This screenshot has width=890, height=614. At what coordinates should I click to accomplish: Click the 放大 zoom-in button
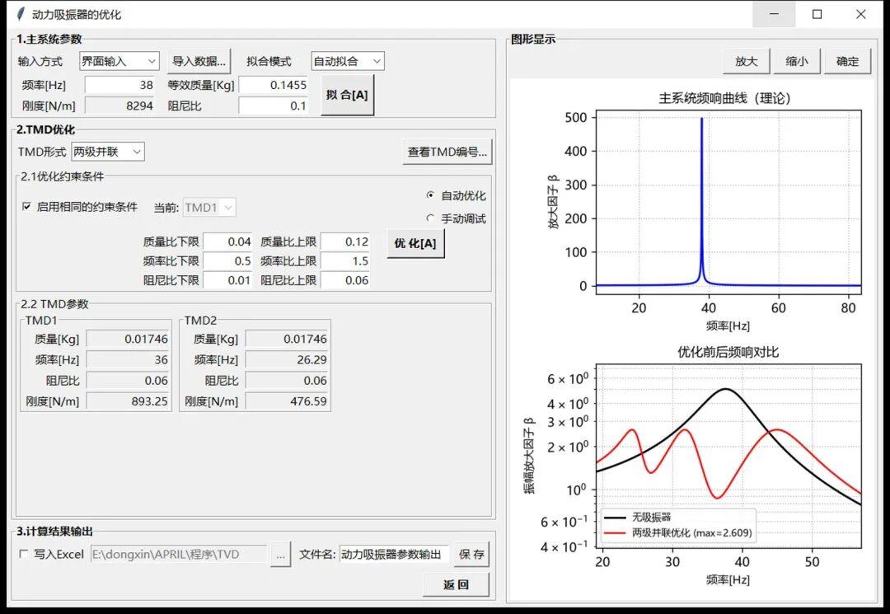747,61
